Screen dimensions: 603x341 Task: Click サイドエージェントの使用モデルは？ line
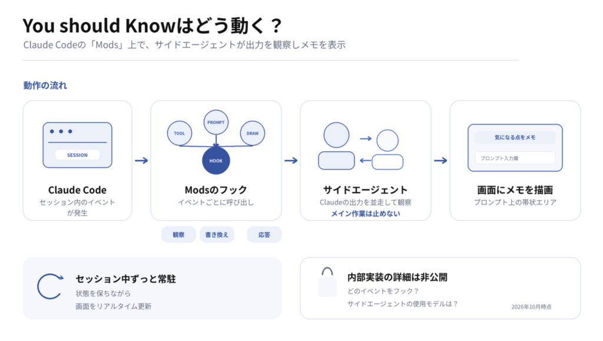click(x=403, y=304)
